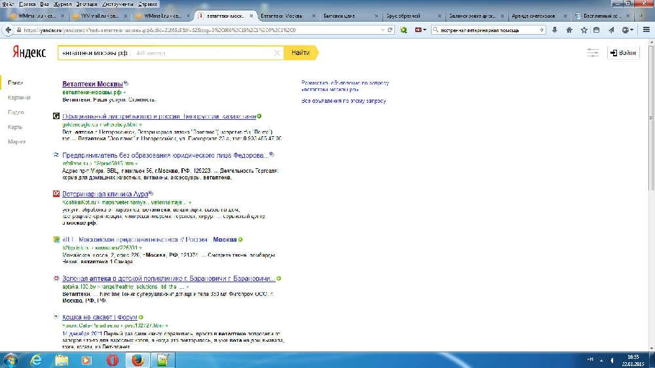The width and height of the screenshot is (655, 368).
Task: Launch Internet Explorer from taskbar
Action: tap(36, 360)
